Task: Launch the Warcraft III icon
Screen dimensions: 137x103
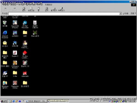Action: (35, 34)
